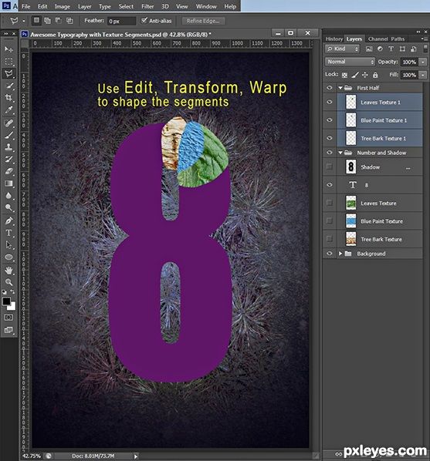Viewport: 430px width, 461px height.
Task: Hide the Leaves Texture 1 layer
Action: click(x=330, y=102)
